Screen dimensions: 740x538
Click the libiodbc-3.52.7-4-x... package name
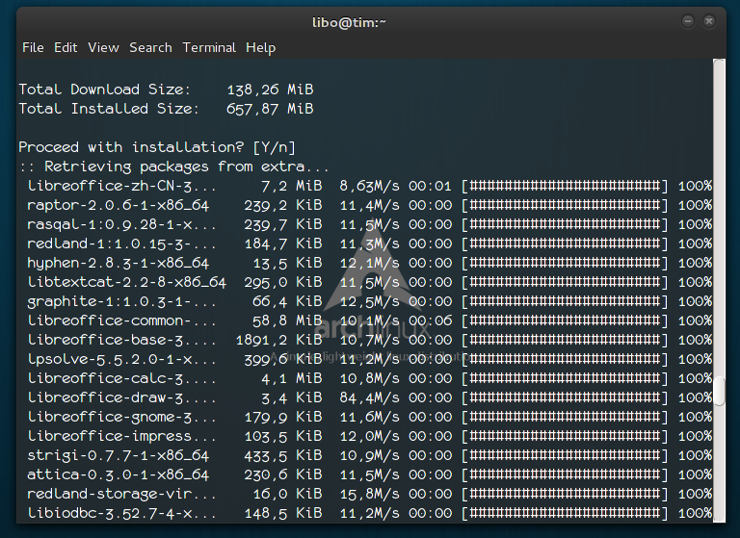coord(121,513)
